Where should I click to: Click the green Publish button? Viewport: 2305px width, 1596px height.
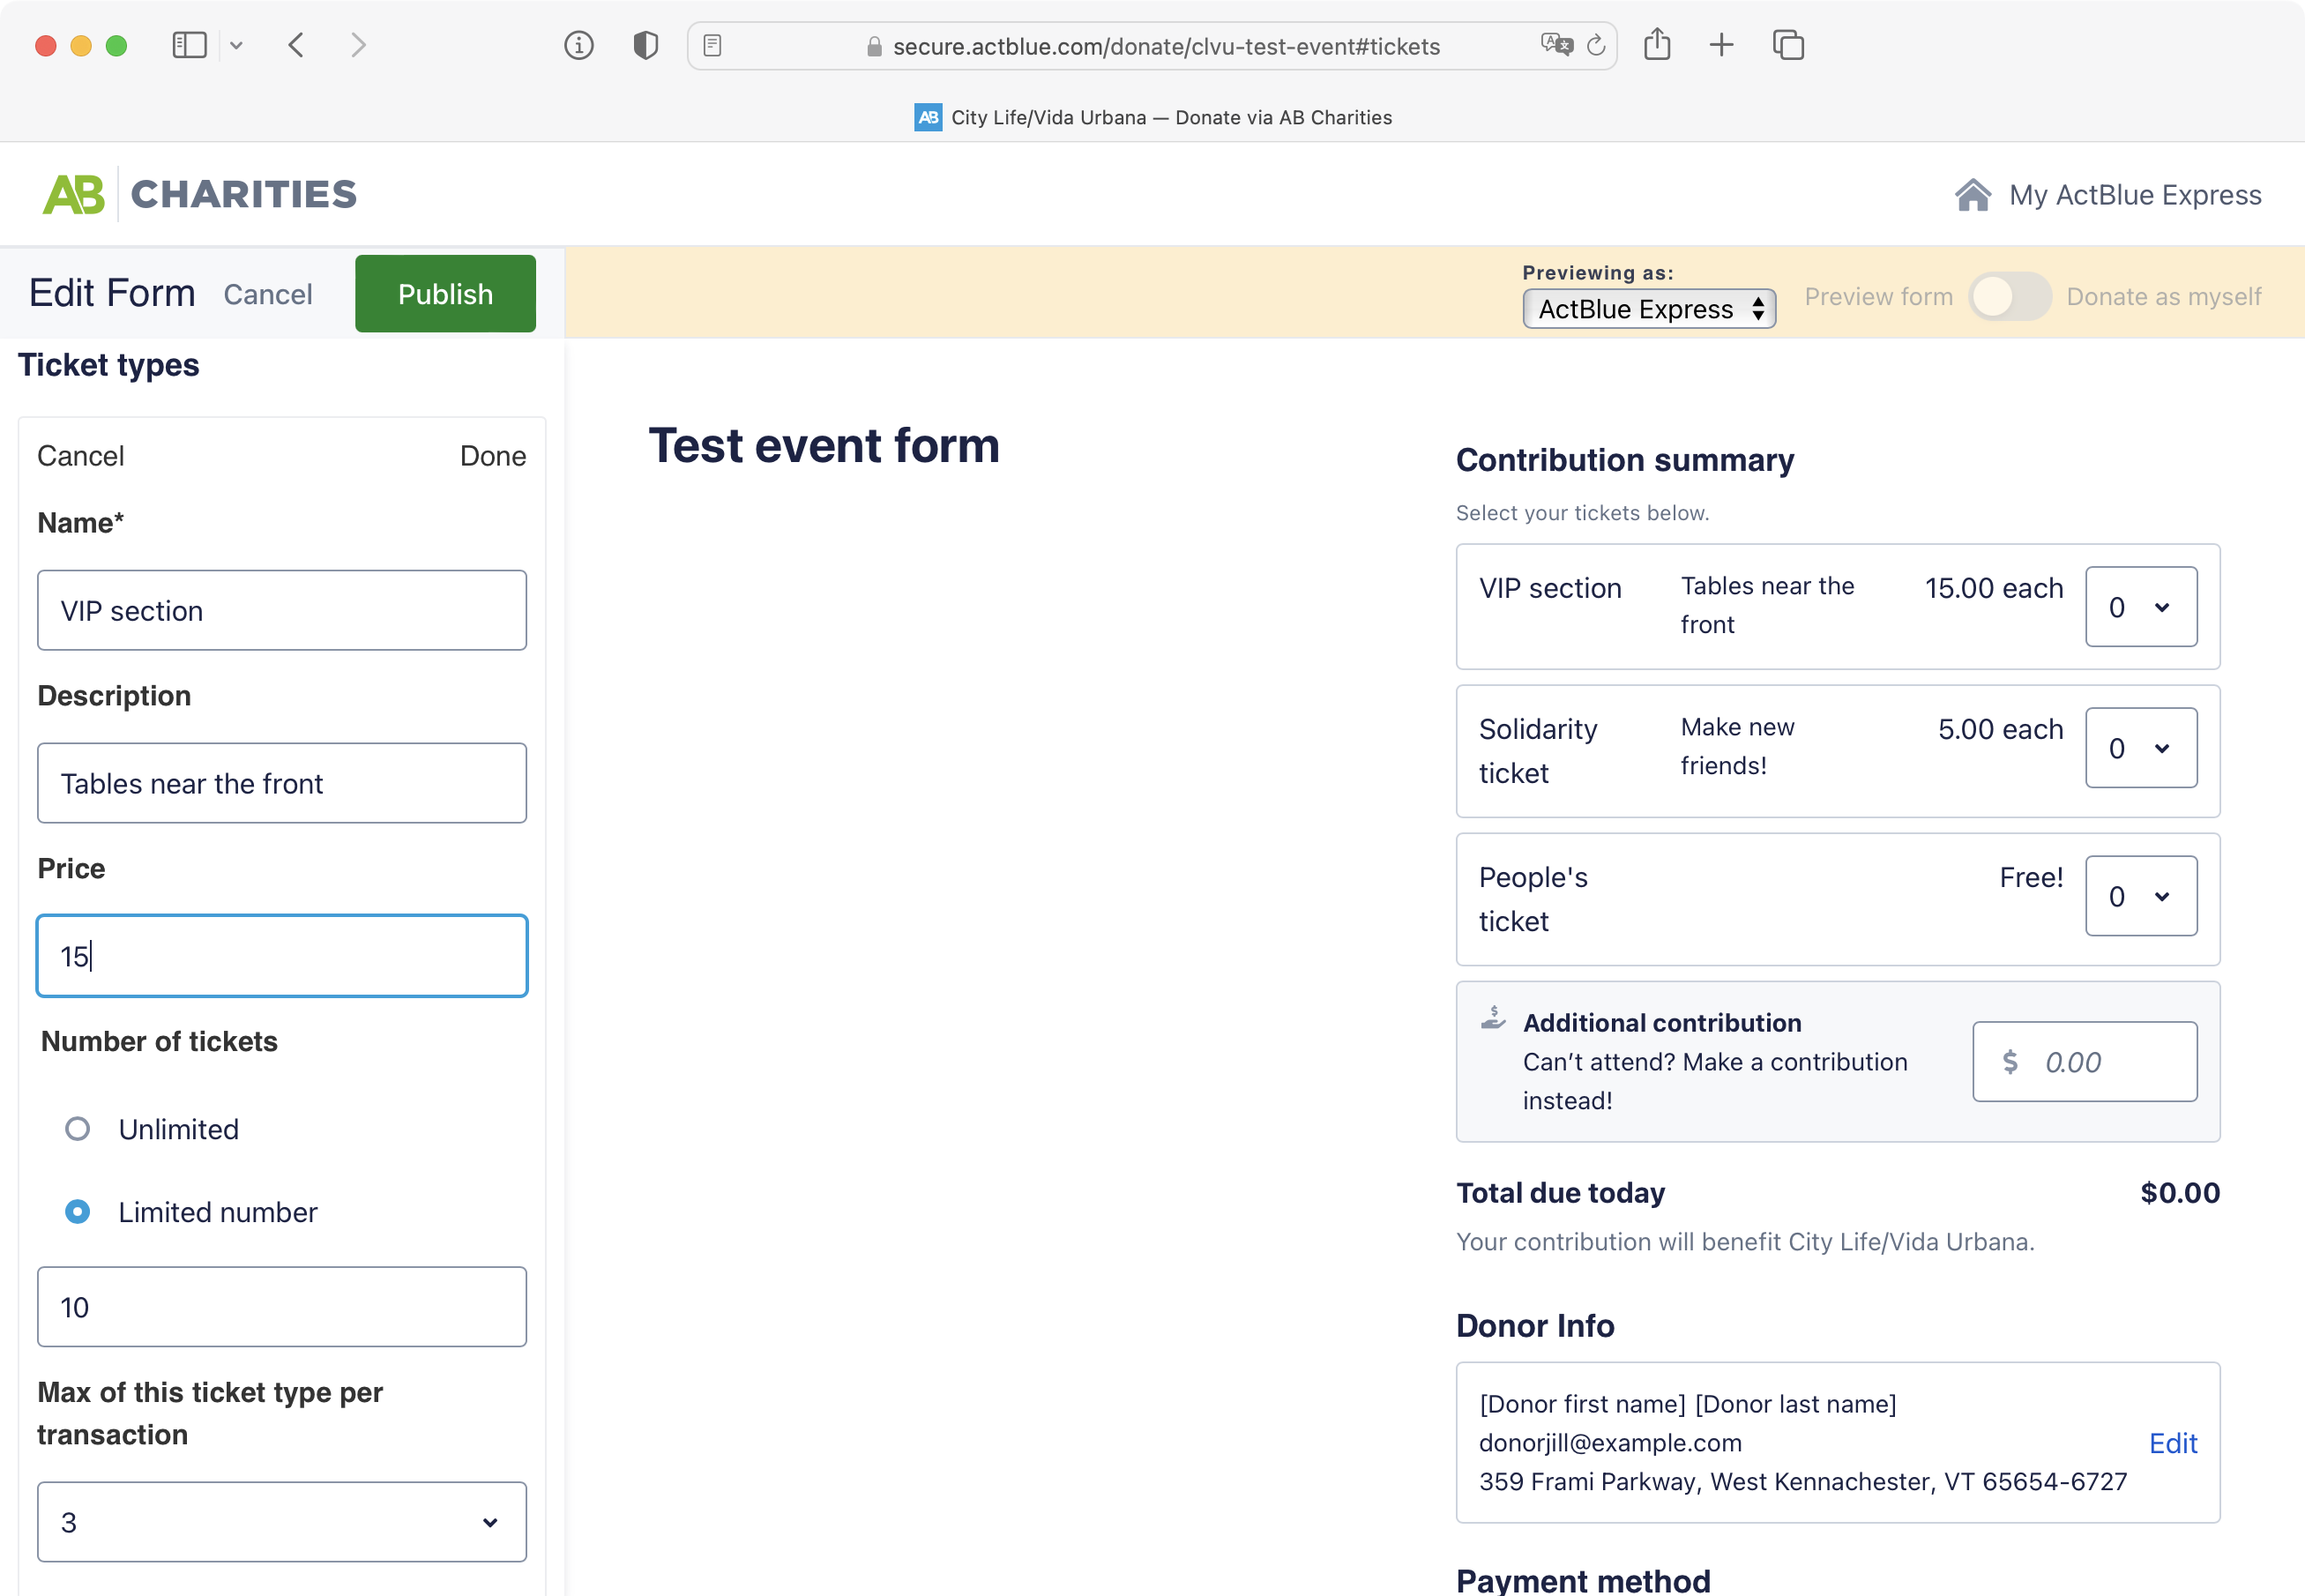pos(445,294)
